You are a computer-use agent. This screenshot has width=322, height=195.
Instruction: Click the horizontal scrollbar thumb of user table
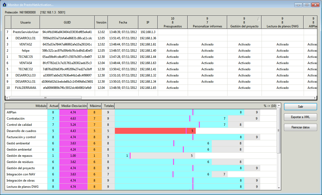tap(45, 98)
